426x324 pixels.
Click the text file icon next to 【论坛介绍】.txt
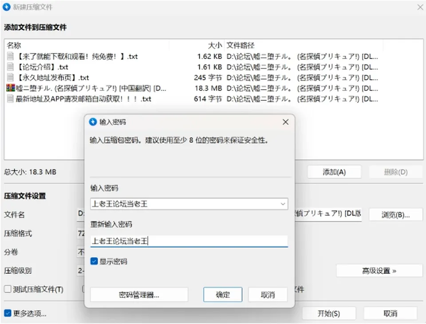pos(10,67)
